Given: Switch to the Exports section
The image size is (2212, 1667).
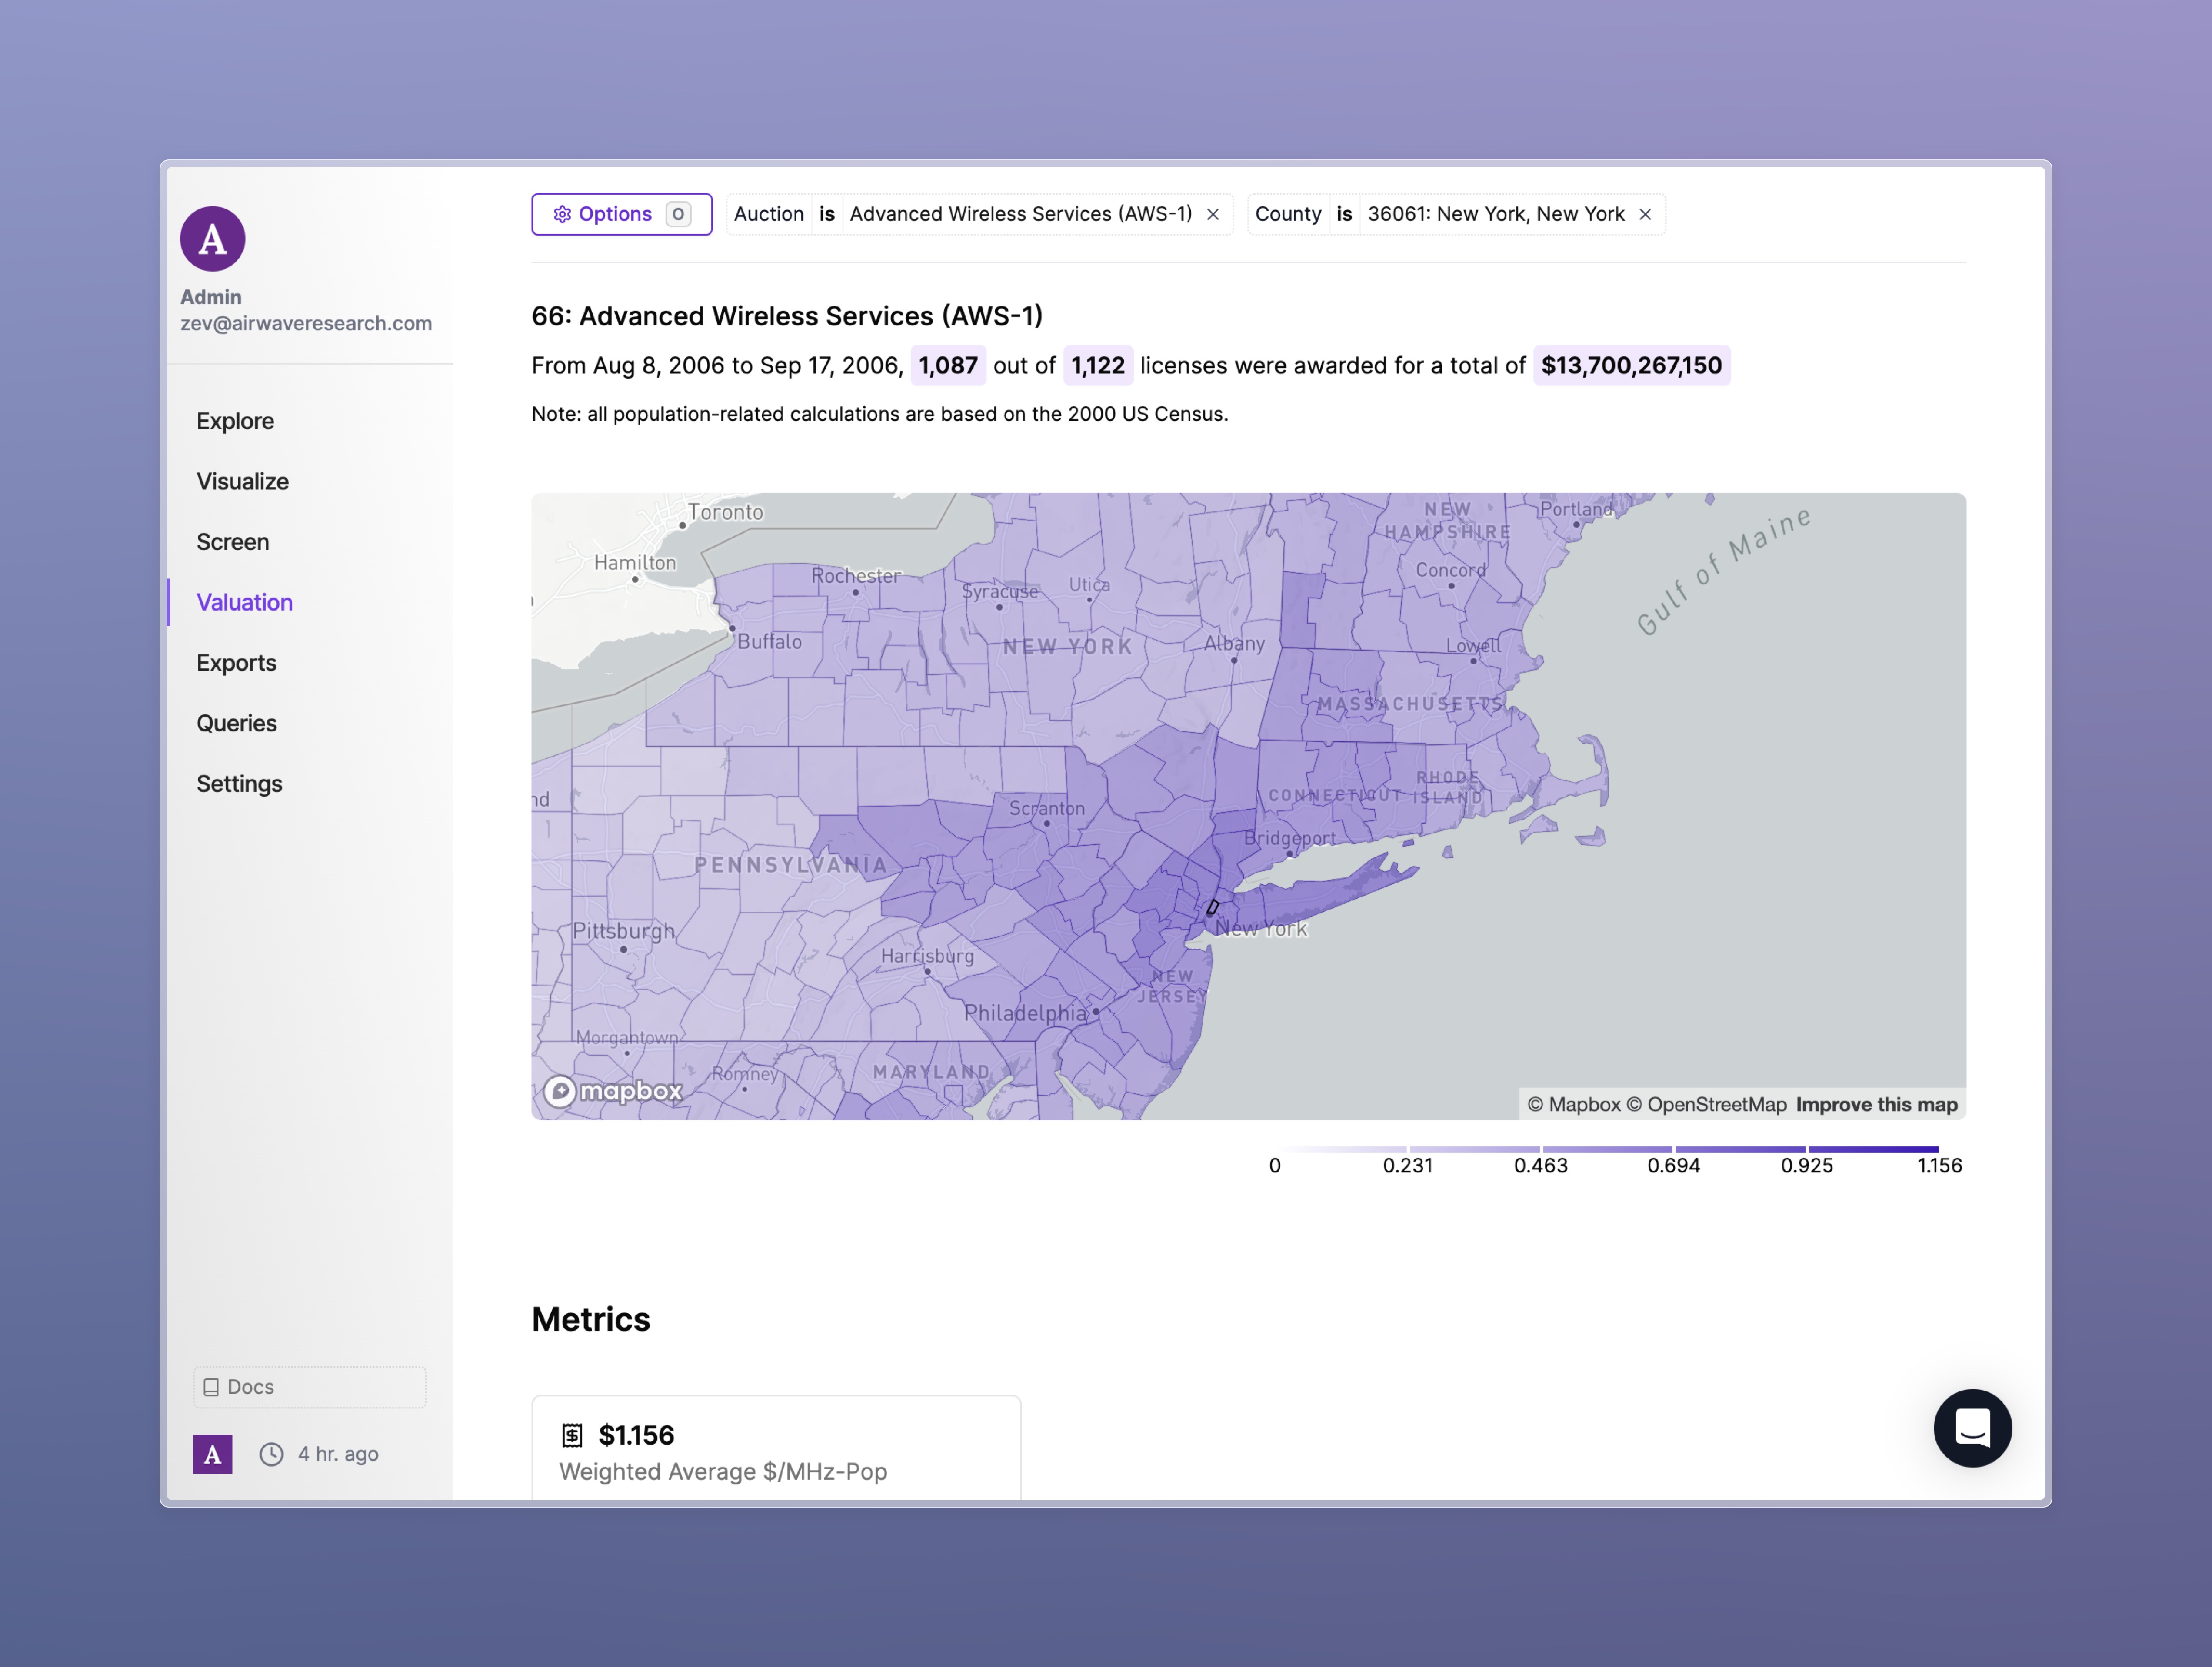Looking at the screenshot, I should point(236,663).
